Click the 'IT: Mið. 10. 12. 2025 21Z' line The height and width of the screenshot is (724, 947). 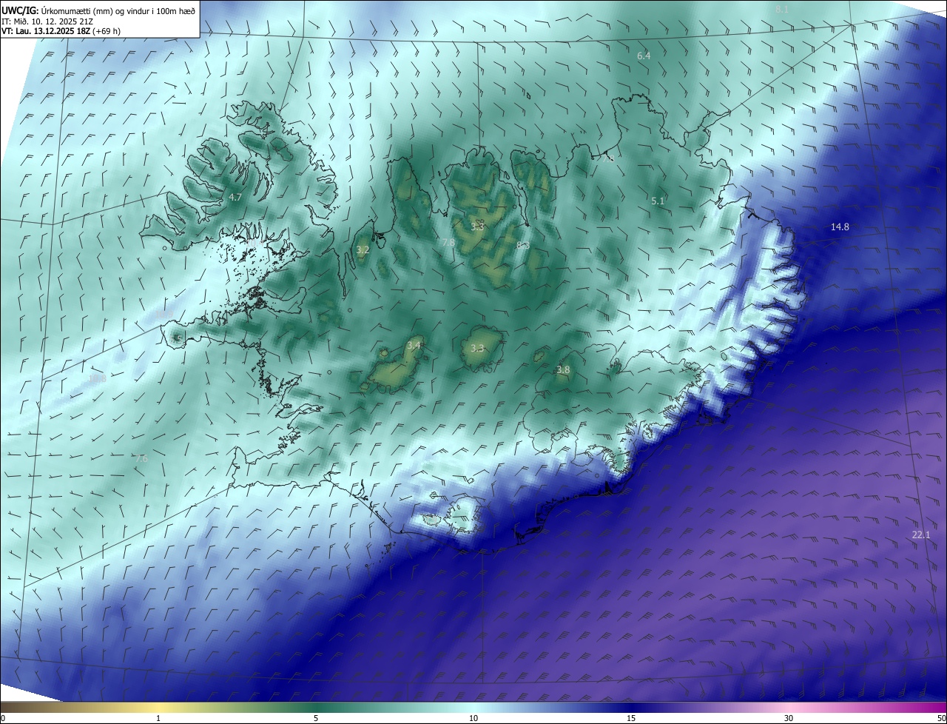point(47,21)
